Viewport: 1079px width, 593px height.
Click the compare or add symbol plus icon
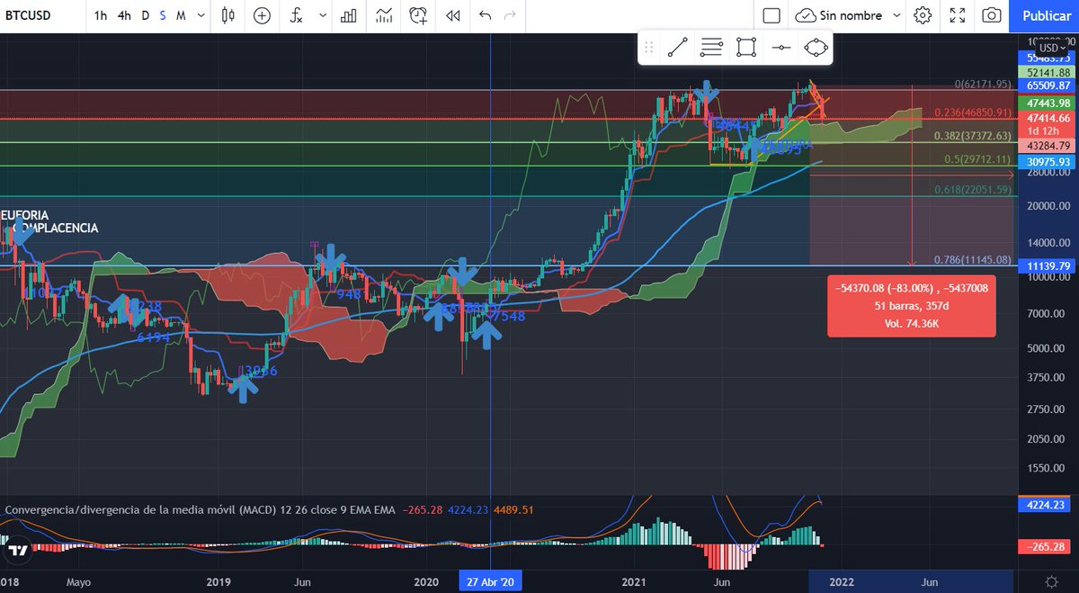262,15
